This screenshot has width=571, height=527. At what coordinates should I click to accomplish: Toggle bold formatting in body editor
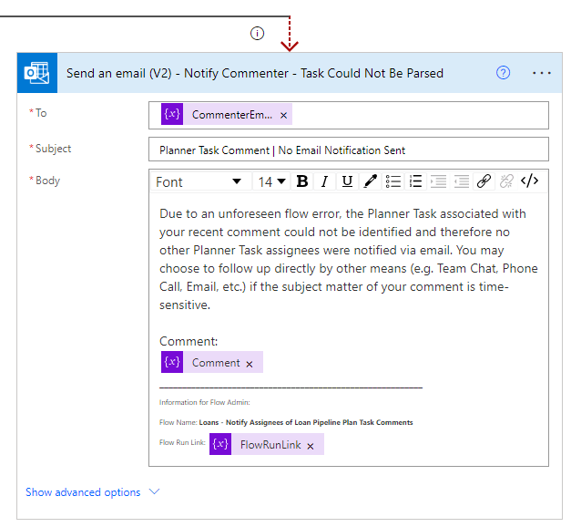click(x=301, y=181)
